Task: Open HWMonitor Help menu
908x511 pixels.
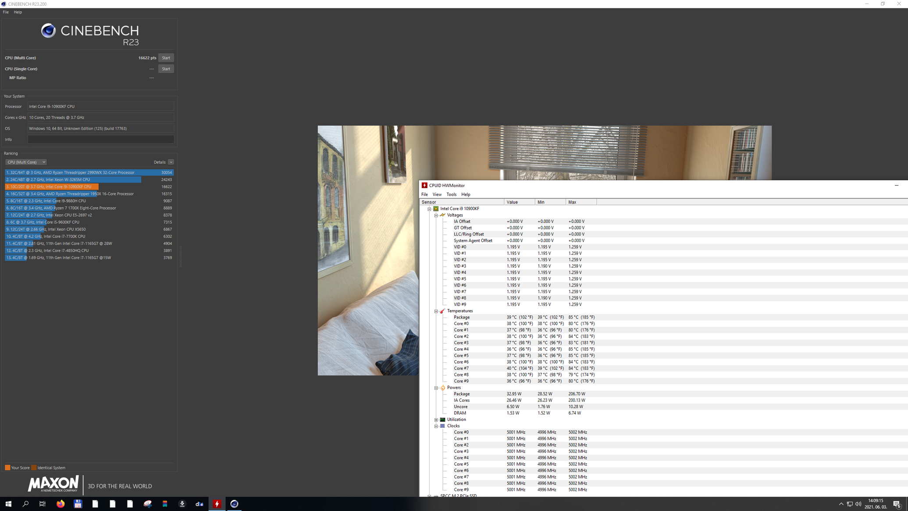Action: (466, 194)
